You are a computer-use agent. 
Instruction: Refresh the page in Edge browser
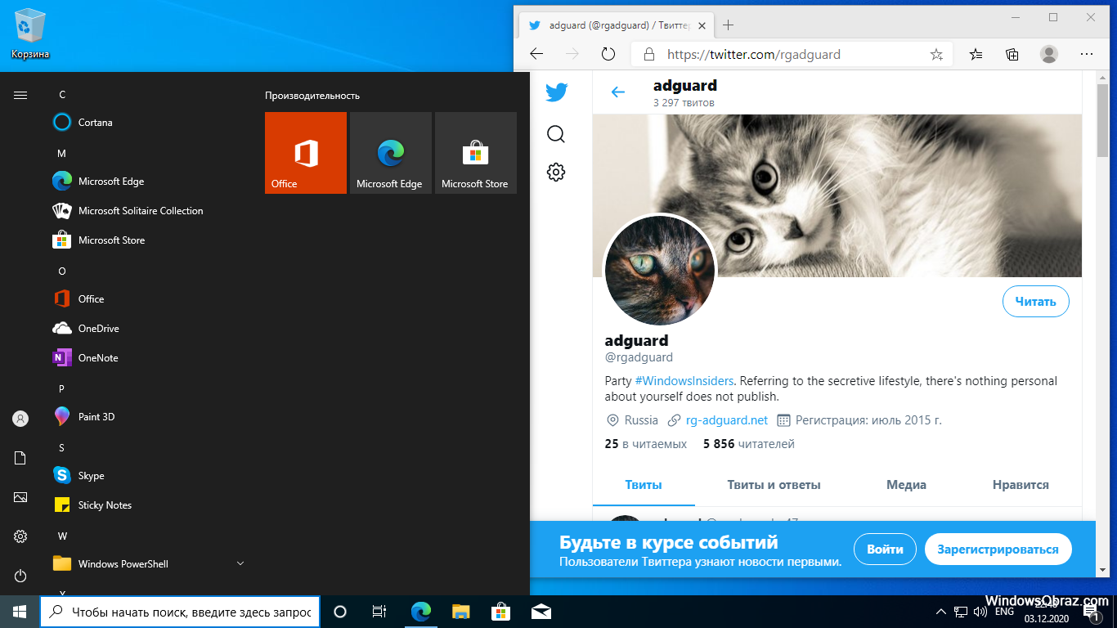(x=608, y=54)
